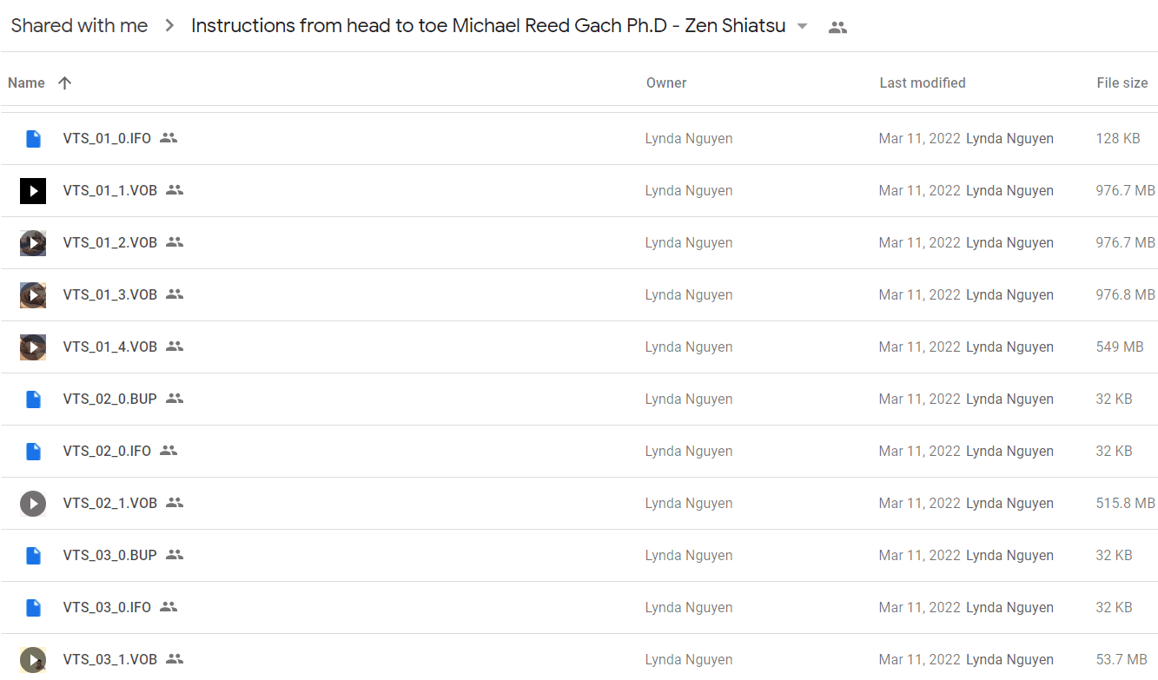Image resolution: width=1158 pixels, height=680 pixels.
Task: Sort files by Name column header
Action: tap(26, 83)
